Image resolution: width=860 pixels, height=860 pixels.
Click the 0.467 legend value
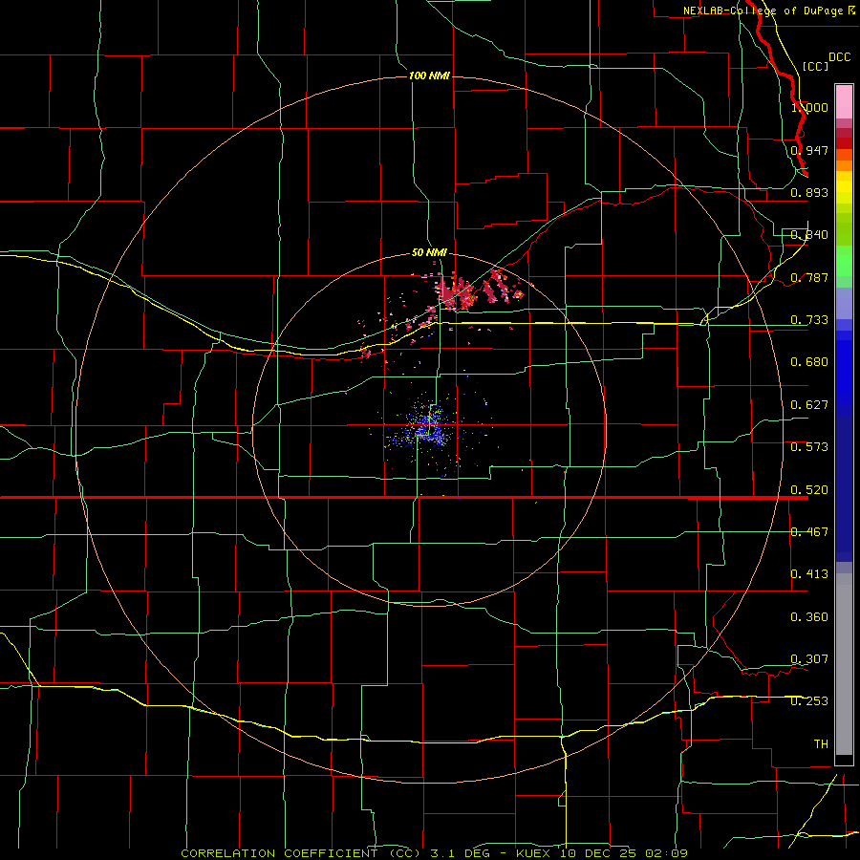coord(809,532)
